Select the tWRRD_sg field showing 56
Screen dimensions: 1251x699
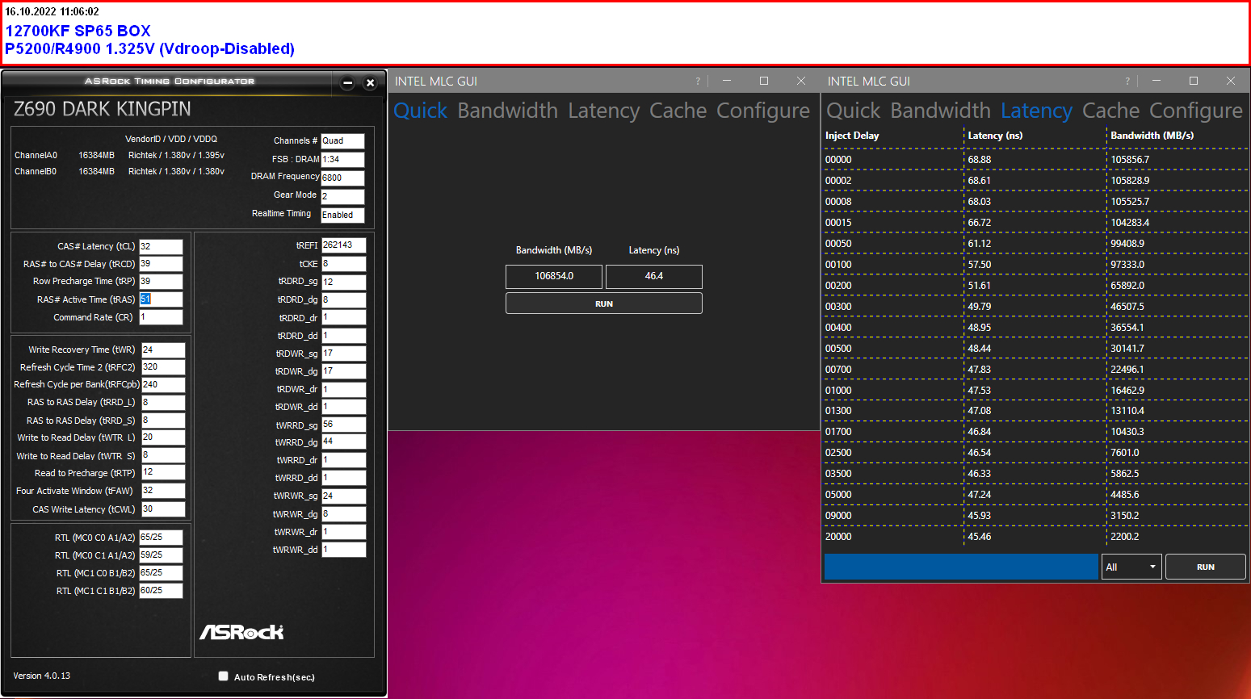(343, 425)
